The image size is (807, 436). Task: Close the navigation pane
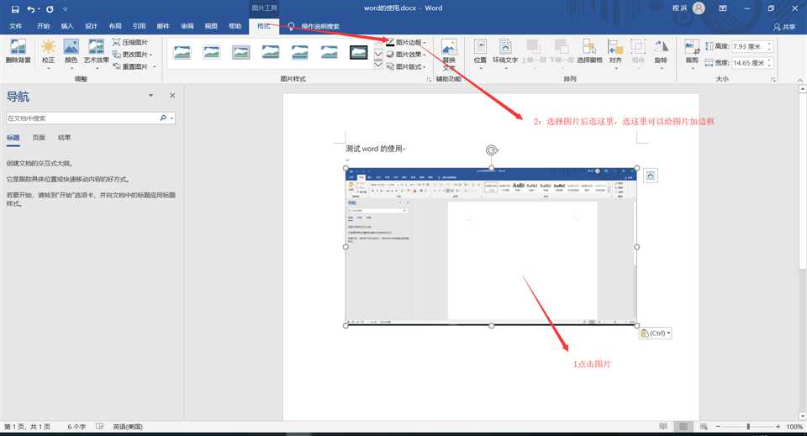click(x=172, y=96)
